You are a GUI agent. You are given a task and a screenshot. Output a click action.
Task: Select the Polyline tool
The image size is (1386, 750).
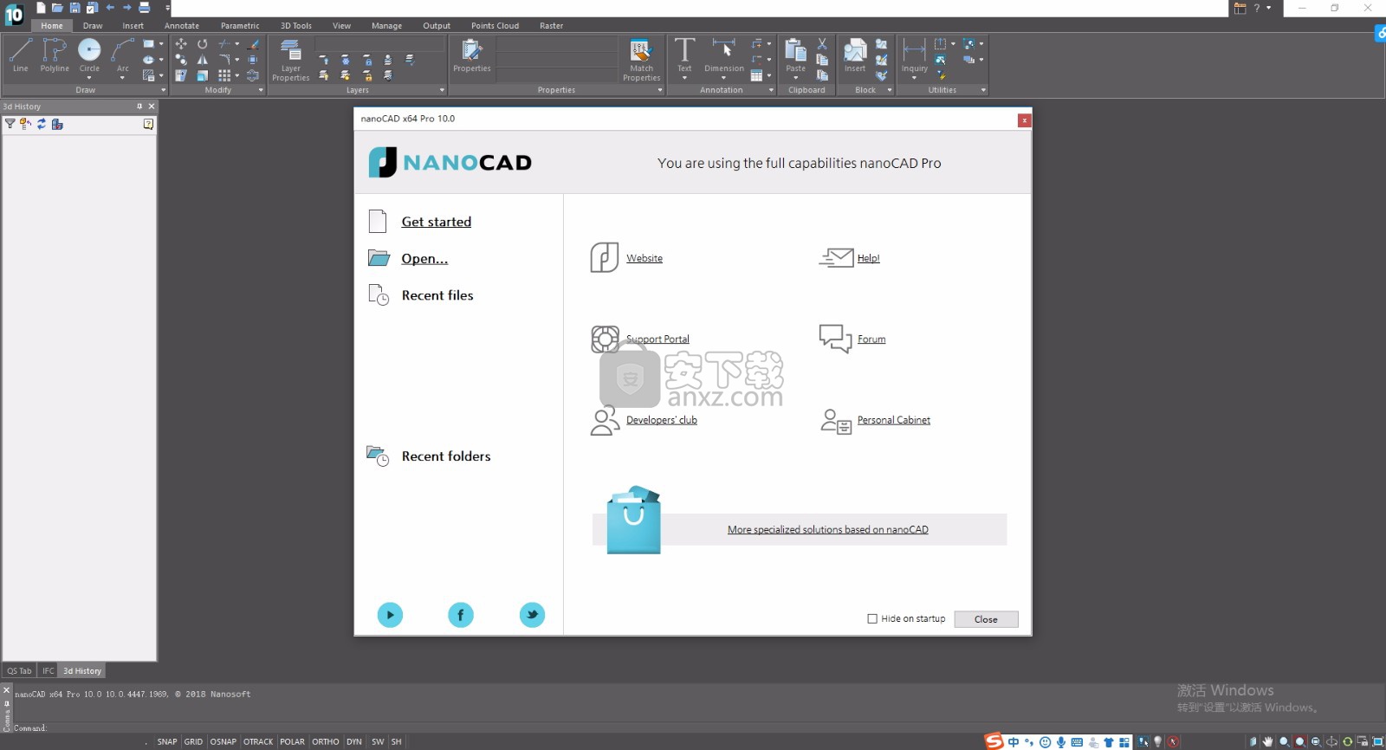[x=55, y=55]
